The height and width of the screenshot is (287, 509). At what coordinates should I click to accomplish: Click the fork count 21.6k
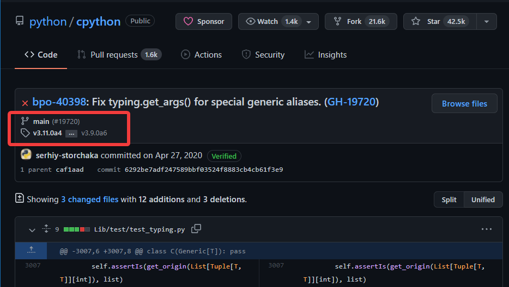(x=377, y=21)
